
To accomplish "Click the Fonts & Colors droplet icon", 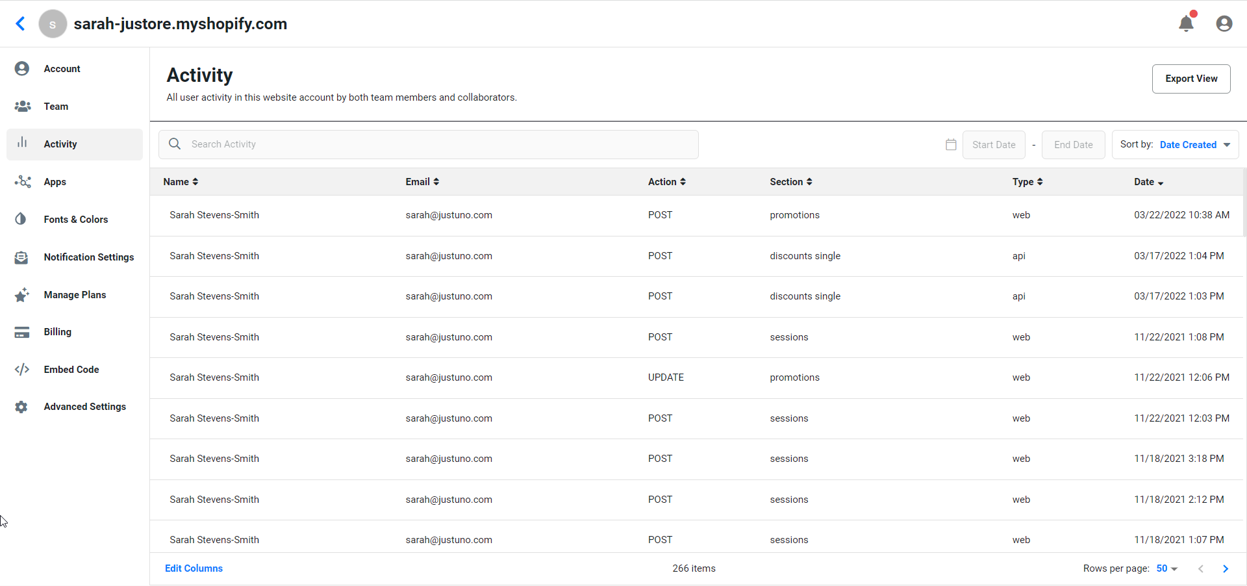I will coord(22,219).
